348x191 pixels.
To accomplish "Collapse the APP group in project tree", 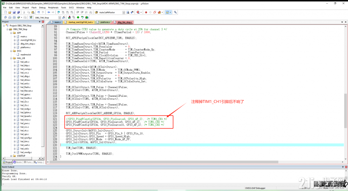I will (x=11, y=33).
